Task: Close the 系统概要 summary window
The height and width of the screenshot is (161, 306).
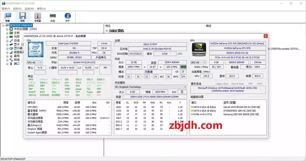Action: click(x=266, y=36)
